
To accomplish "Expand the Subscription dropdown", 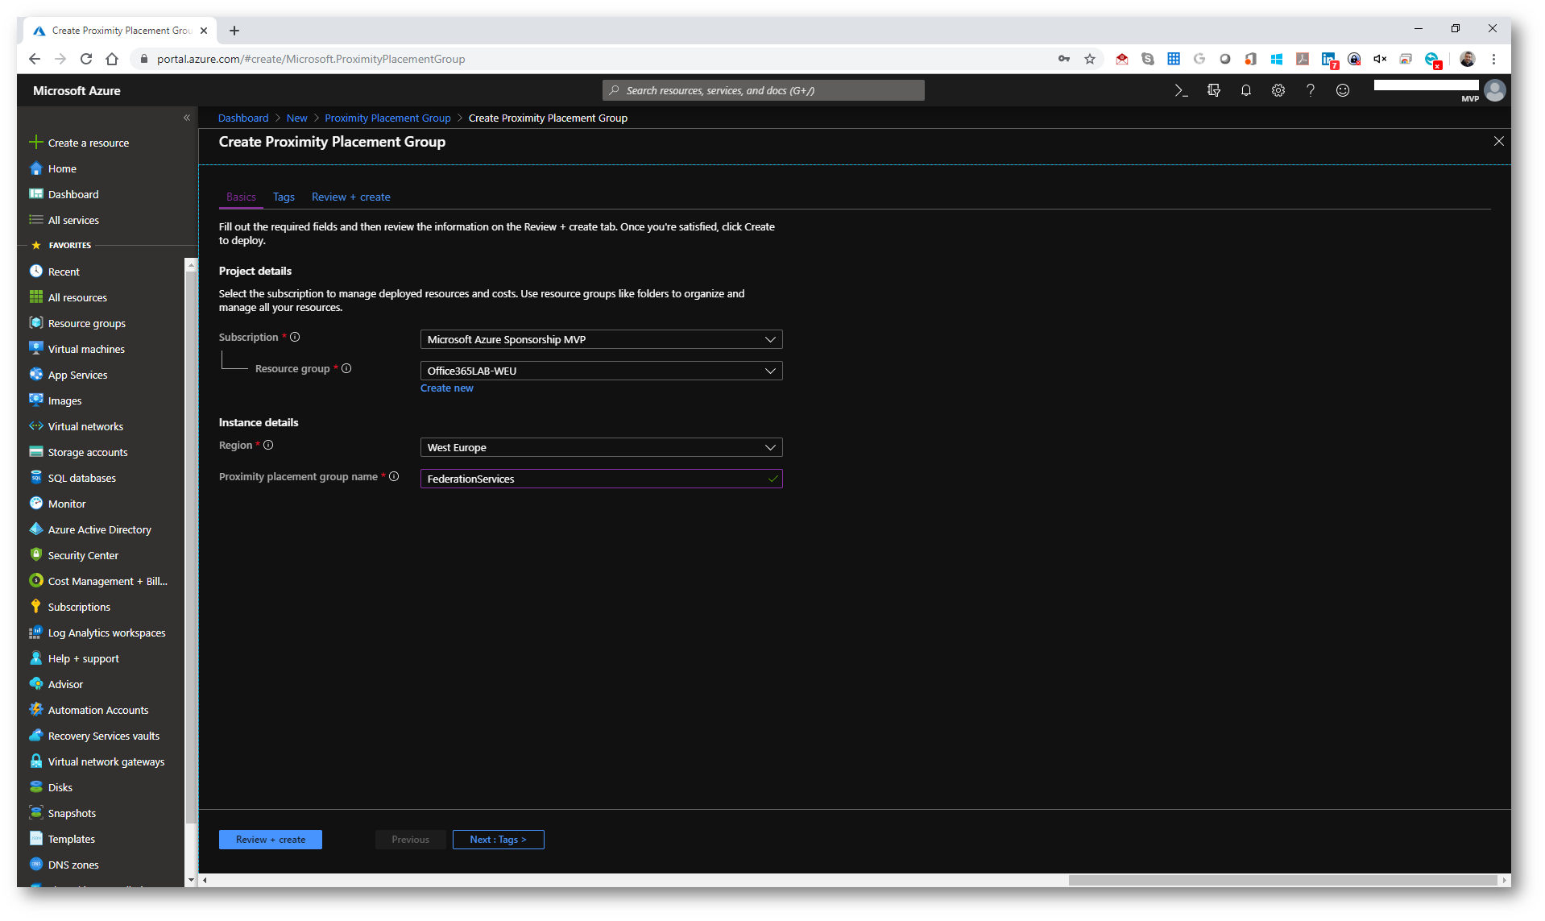I will pyautogui.click(x=601, y=339).
